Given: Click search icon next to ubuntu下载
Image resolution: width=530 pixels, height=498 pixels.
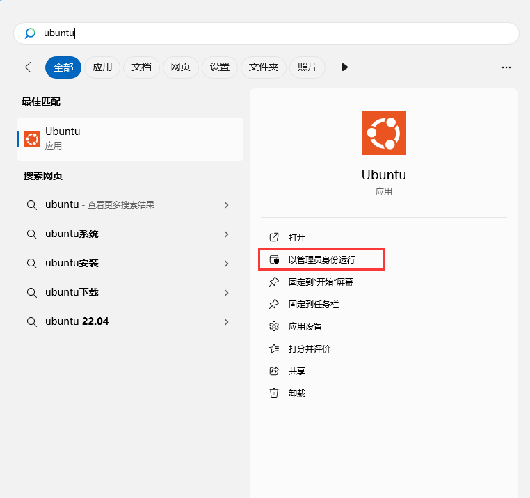Looking at the screenshot, I should pyautogui.click(x=32, y=293).
